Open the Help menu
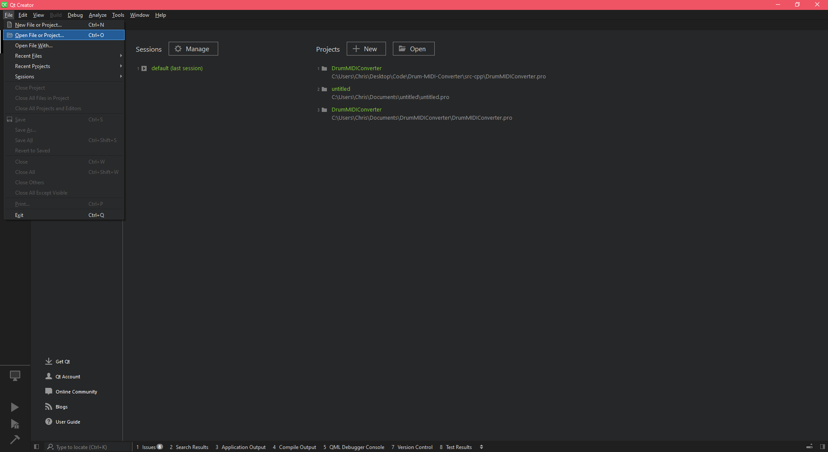Viewport: 828px width, 452px height. (x=160, y=15)
